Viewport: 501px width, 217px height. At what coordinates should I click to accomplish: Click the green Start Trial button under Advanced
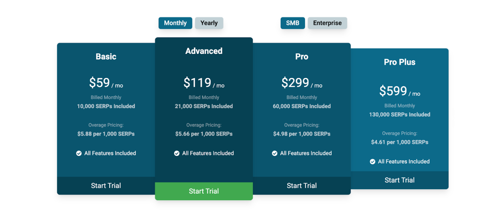coord(204,191)
